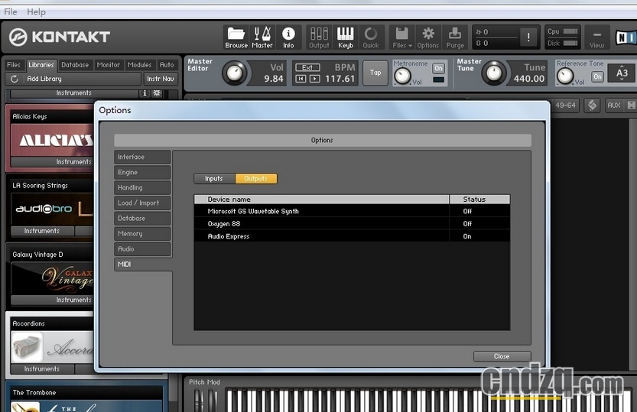The height and width of the screenshot is (412, 637).
Task: Click the transport play button
Action: [314, 79]
